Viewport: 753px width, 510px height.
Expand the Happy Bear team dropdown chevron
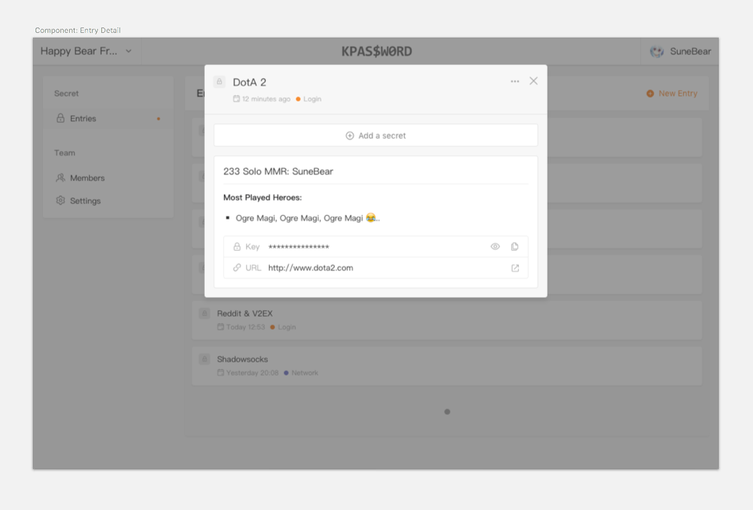(x=129, y=52)
